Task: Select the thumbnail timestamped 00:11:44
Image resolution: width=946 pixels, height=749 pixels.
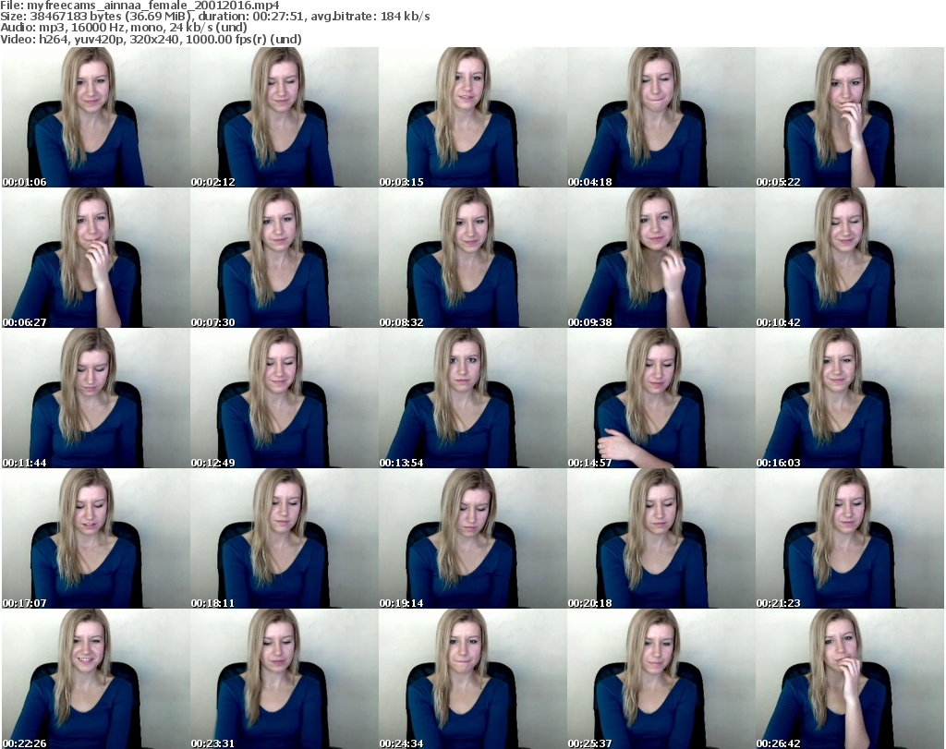Action: [x=96, y=398]
